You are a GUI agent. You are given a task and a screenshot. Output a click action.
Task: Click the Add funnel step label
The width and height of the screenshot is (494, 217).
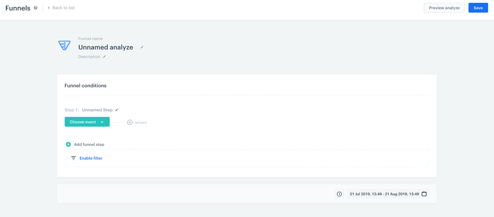[x=89, y=144]
